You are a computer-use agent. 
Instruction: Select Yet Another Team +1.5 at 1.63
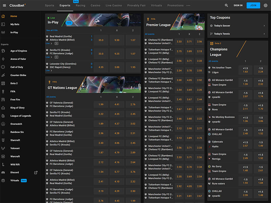click(245, 70)
